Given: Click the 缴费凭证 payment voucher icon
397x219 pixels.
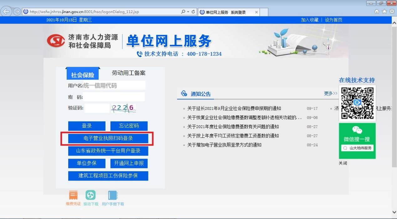Looking at the screenshot, I should (x=73, y=195).
